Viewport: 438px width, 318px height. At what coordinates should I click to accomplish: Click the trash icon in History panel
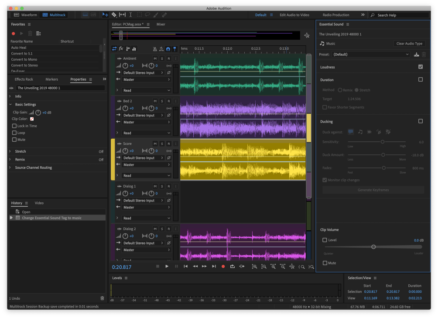pyautogui.click(x=102, y=298)
